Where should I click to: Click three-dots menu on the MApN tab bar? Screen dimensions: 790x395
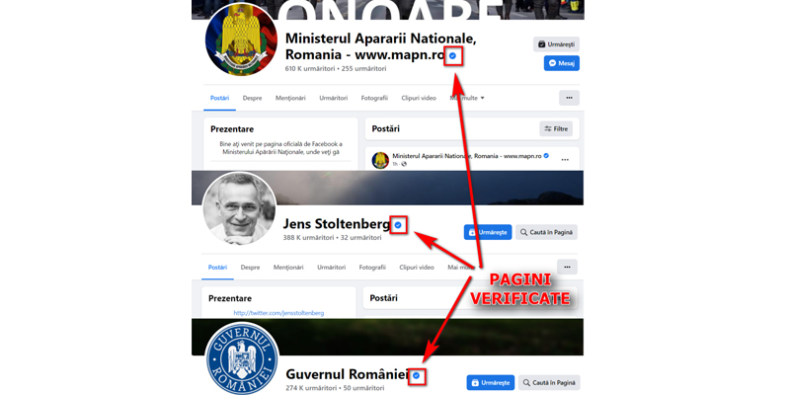coord(570,98)
